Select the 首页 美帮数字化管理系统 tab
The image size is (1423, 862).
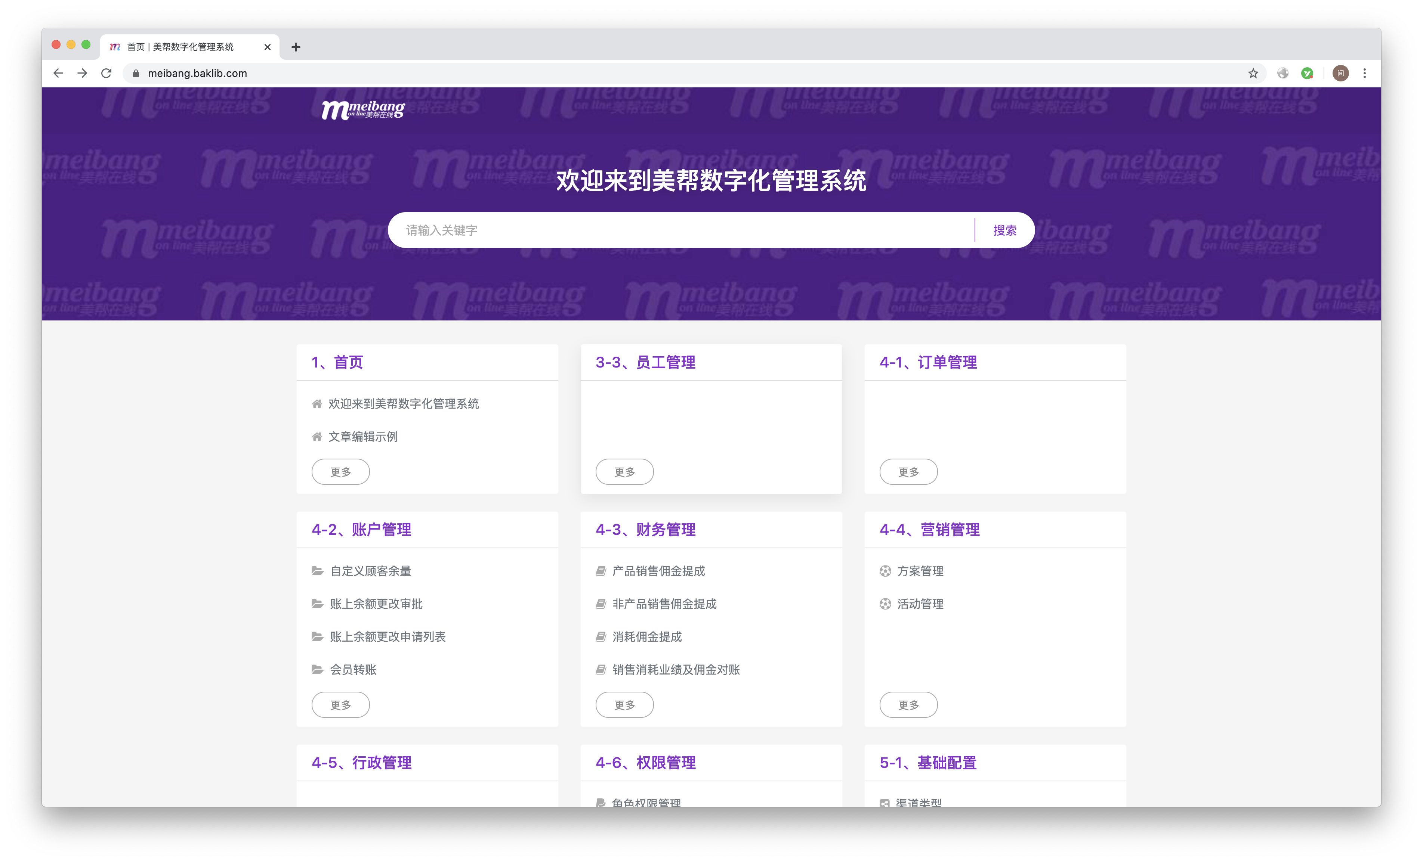180,47
